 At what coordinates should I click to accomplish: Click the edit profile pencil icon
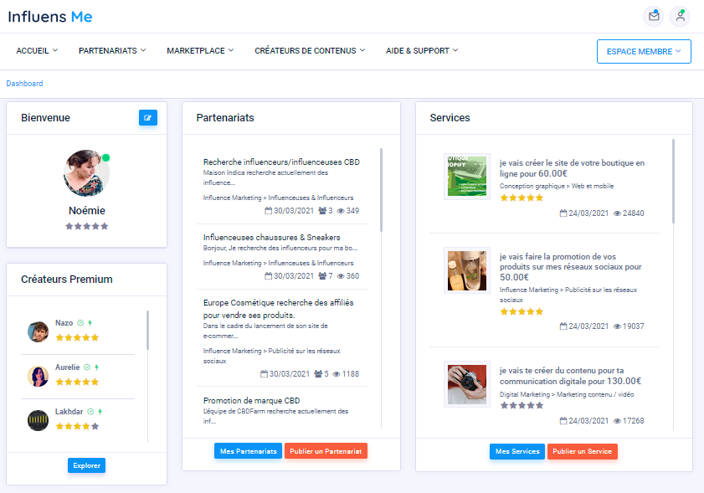(x=147, y=118)
